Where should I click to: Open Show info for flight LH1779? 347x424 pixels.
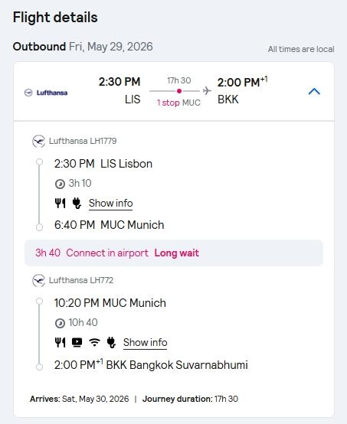pos(111,204)
